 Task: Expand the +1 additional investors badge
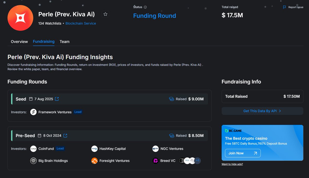[198, 161]
